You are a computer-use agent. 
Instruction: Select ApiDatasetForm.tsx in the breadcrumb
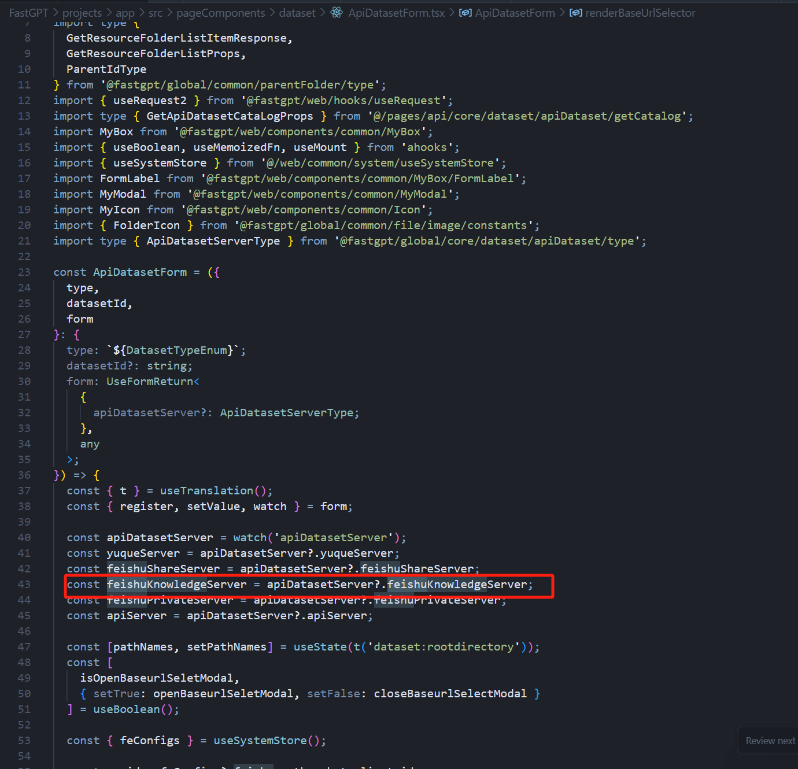(x=396, y=13)
